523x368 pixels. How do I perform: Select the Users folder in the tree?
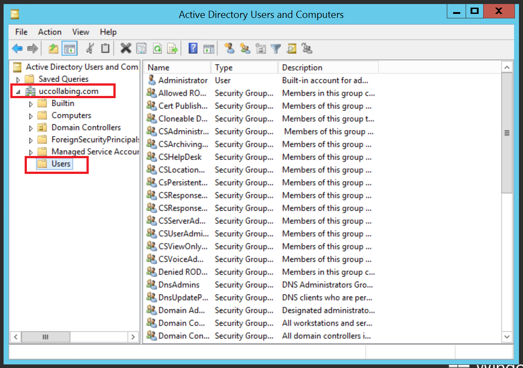[61, 164]
